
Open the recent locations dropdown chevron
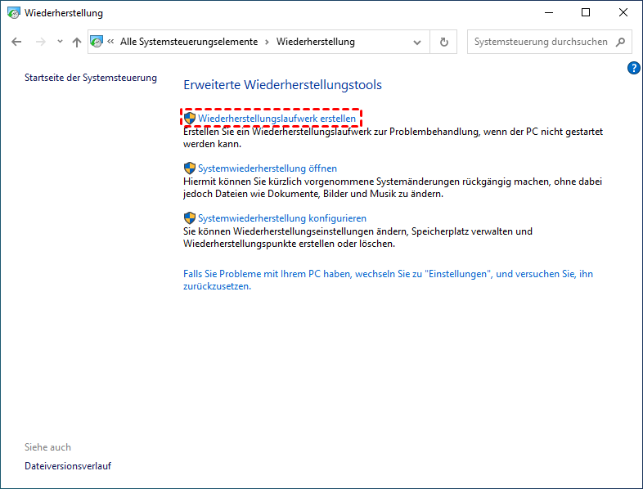(60, 42)
